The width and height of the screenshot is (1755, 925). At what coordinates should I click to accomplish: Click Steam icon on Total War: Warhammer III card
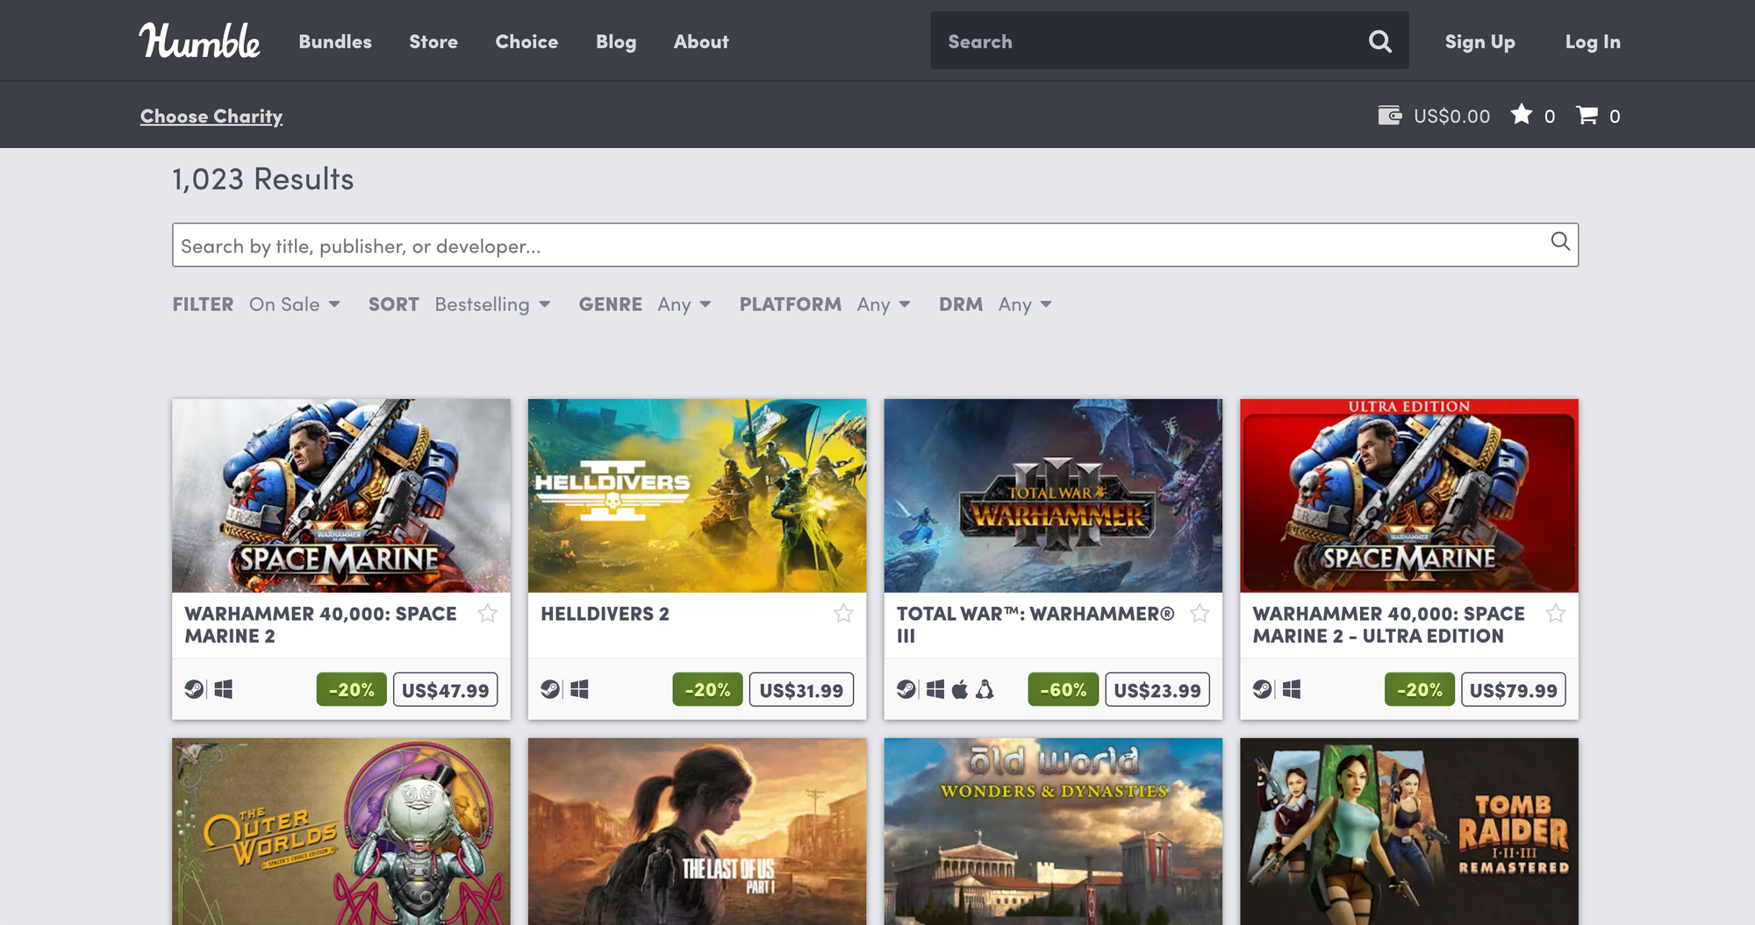tap(906, 690)
